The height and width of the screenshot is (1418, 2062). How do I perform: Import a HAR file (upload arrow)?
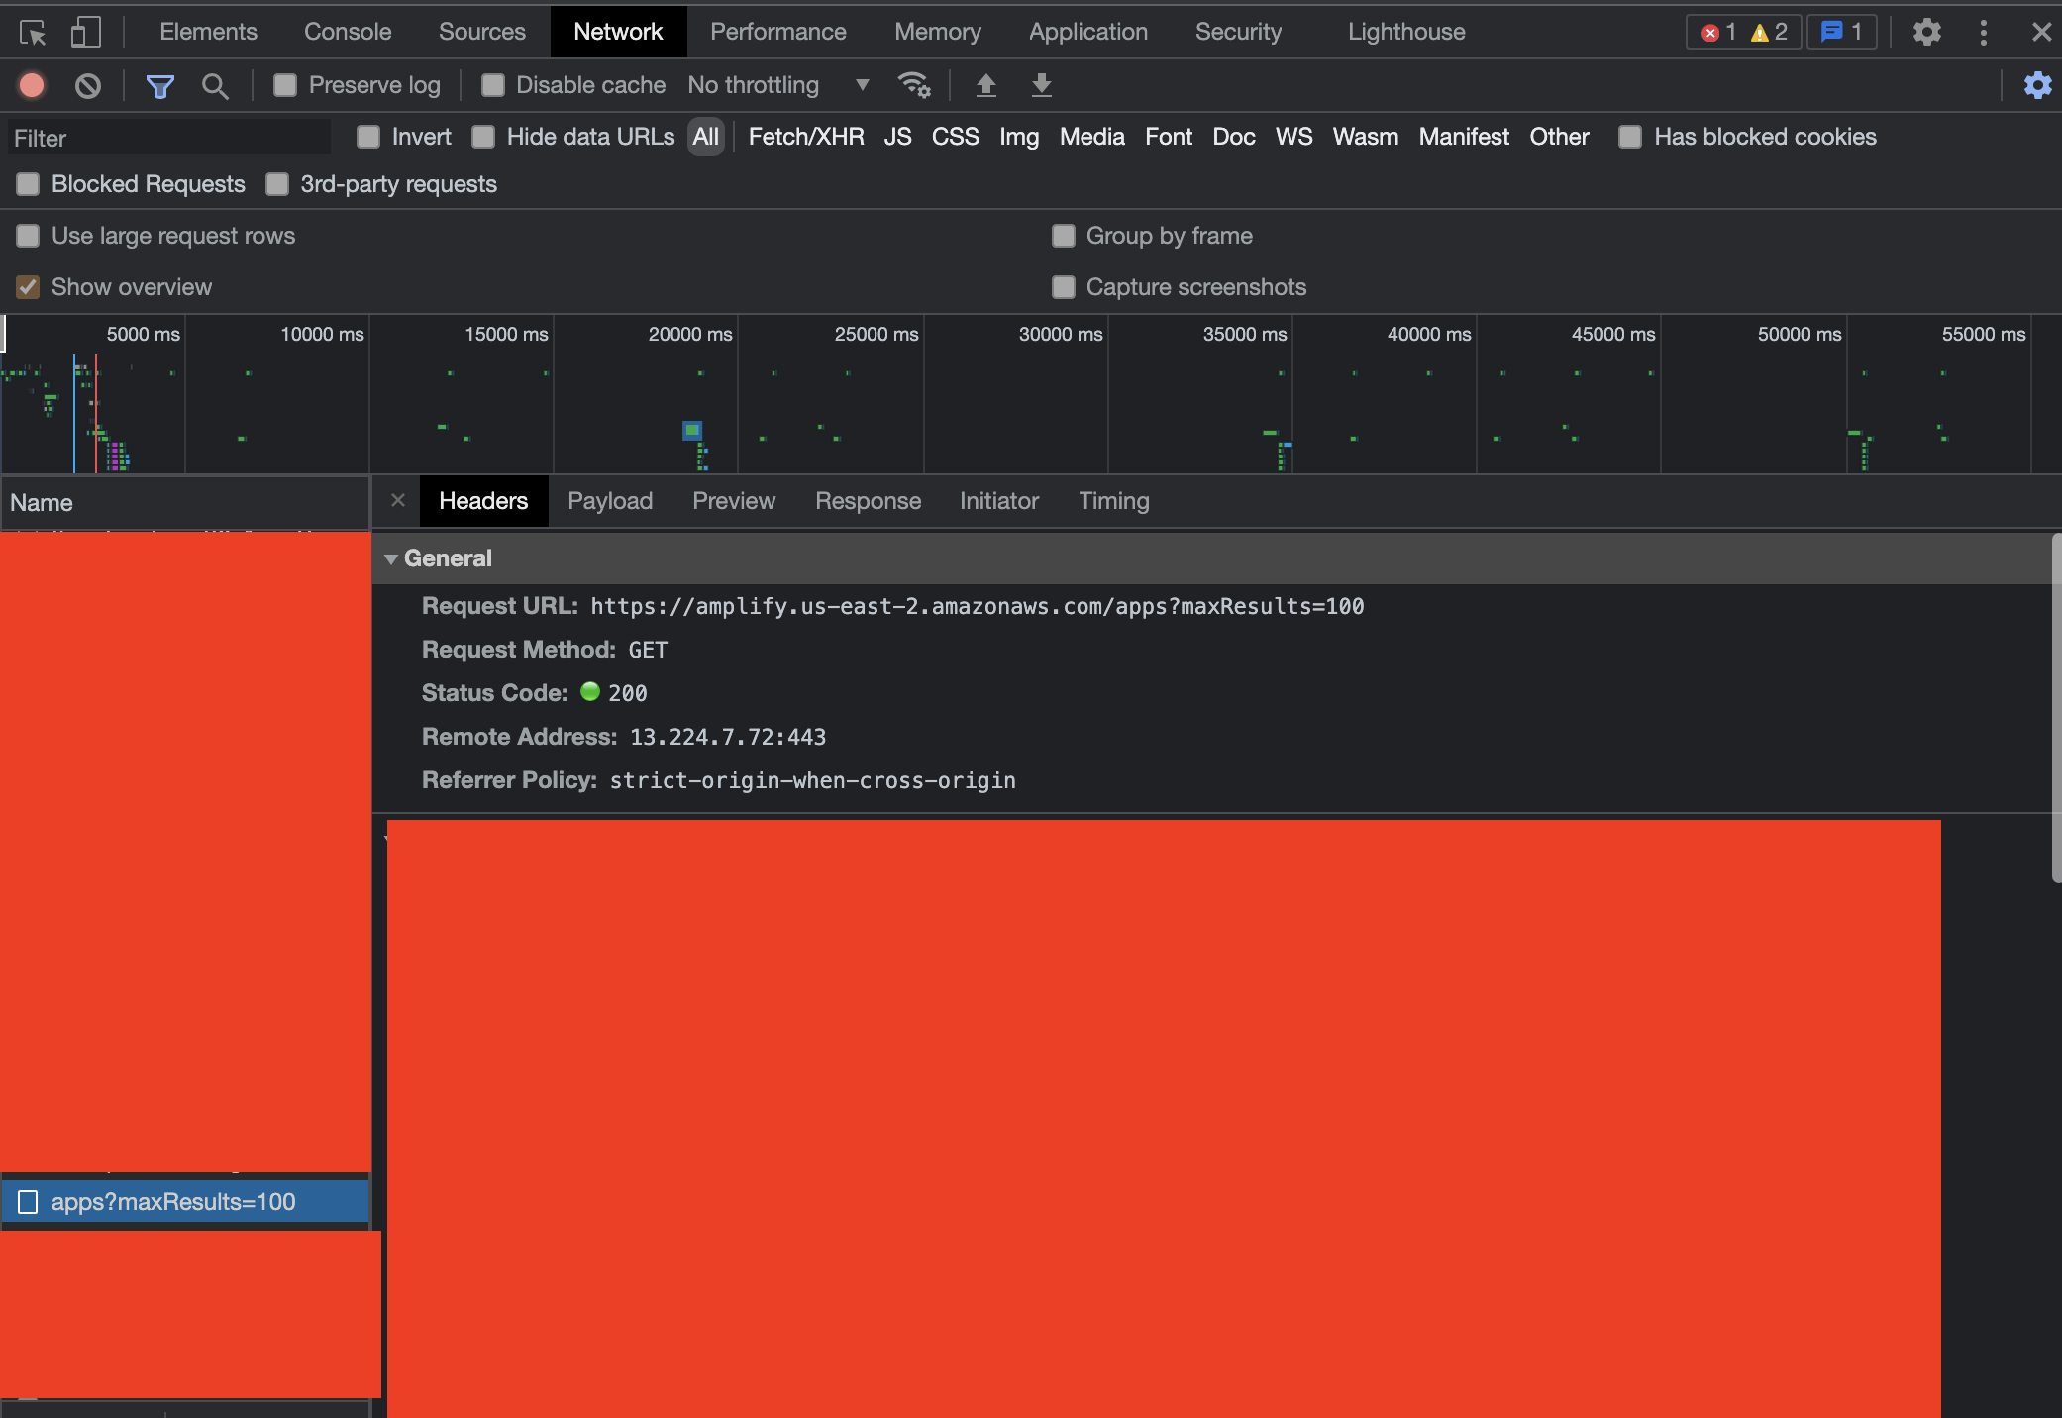(x=986, y=85)
